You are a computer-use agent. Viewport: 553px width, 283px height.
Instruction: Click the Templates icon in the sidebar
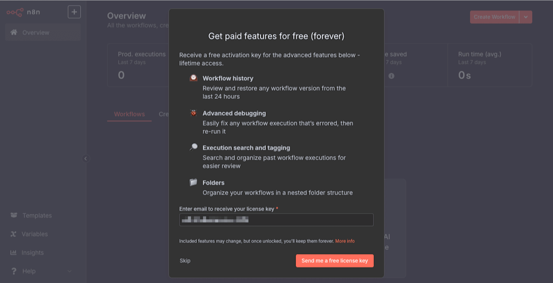[x=14, y=215]
